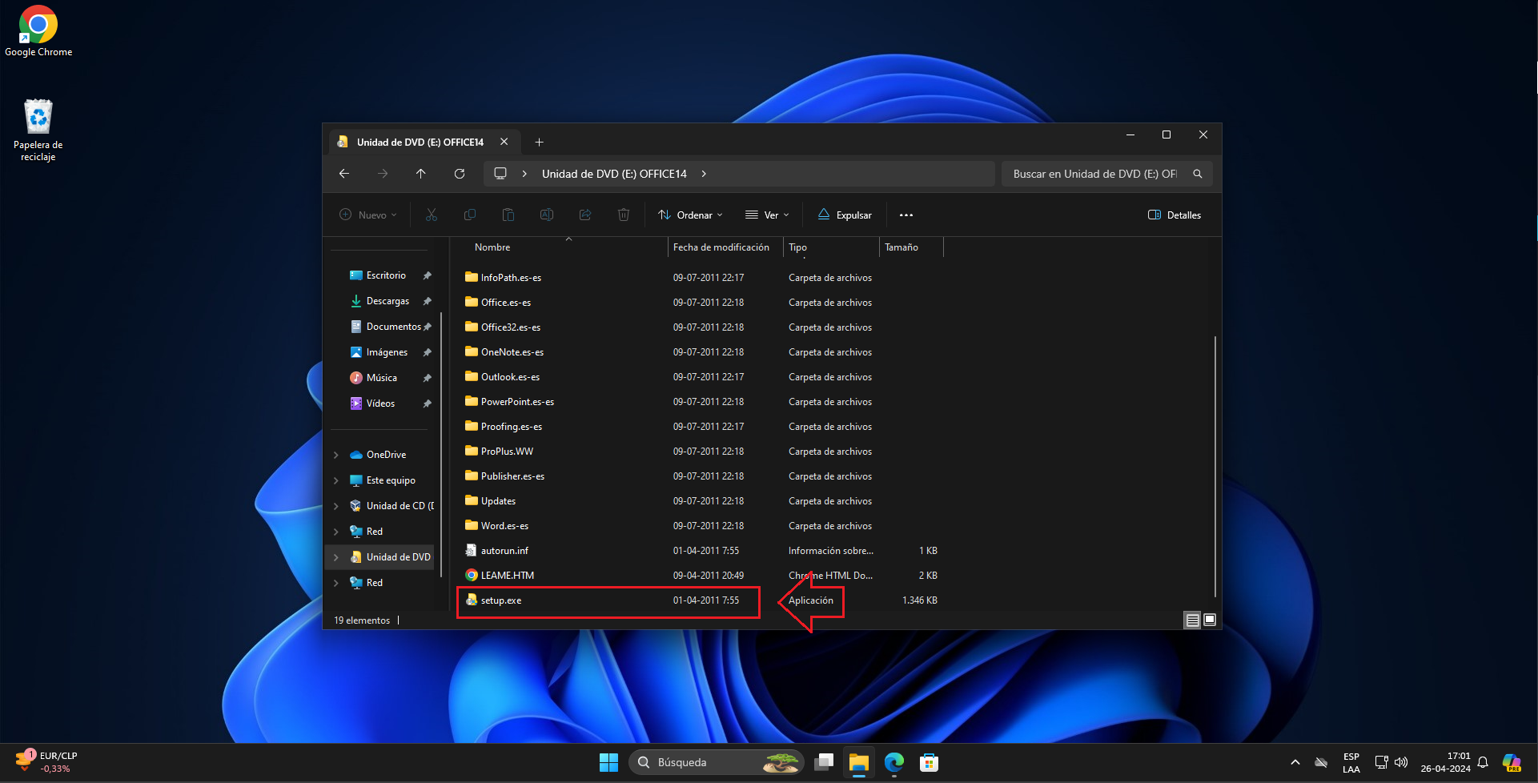Open Microsoft Store from taskbar

(x=929, y=763)
